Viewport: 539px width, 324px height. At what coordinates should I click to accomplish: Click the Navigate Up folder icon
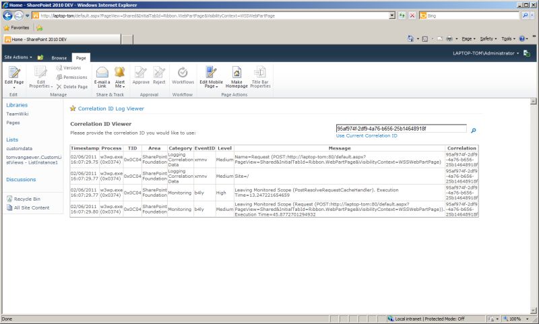[40, 57]
